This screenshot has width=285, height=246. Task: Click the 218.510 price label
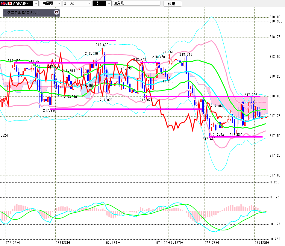click(x=186, y=55)
